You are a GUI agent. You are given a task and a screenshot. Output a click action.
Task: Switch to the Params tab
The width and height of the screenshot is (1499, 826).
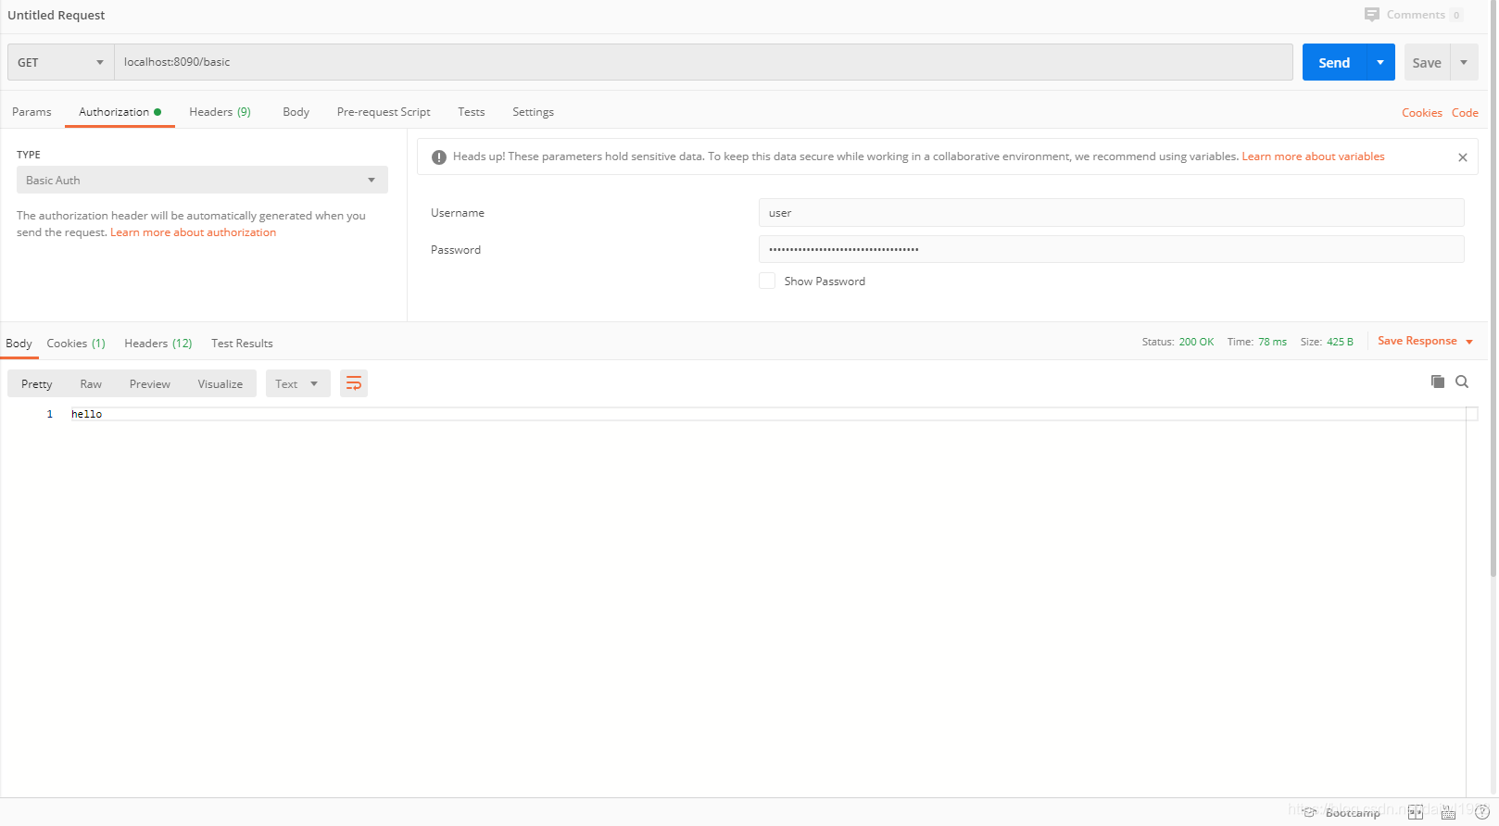(x=31, y=112)
